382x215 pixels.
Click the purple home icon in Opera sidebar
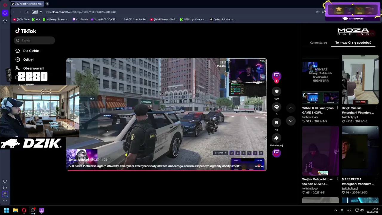click(5, 13)
